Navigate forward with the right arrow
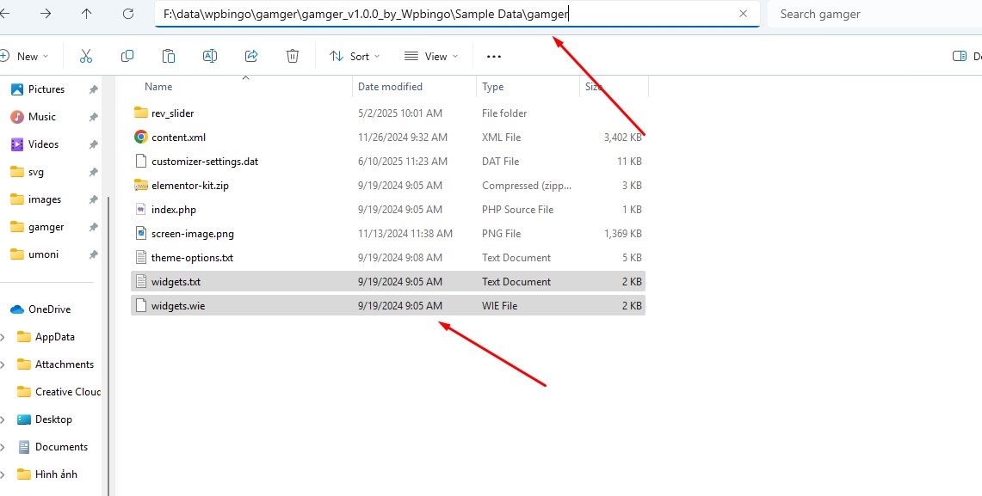The height and width of the screenshot is (496, 982). point(46,14)
